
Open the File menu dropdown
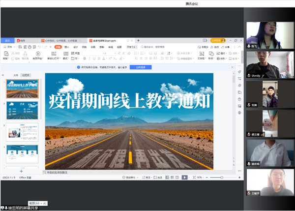(x=9, y=47)
